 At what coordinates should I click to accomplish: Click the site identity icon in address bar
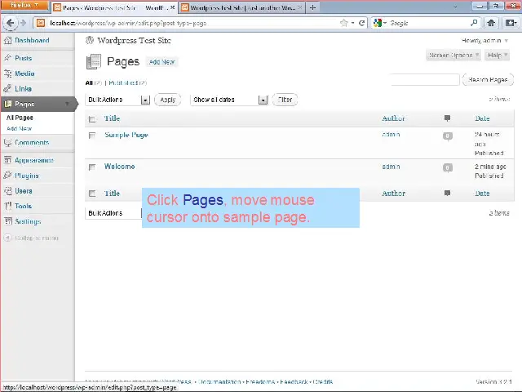(x=41, y=23)
